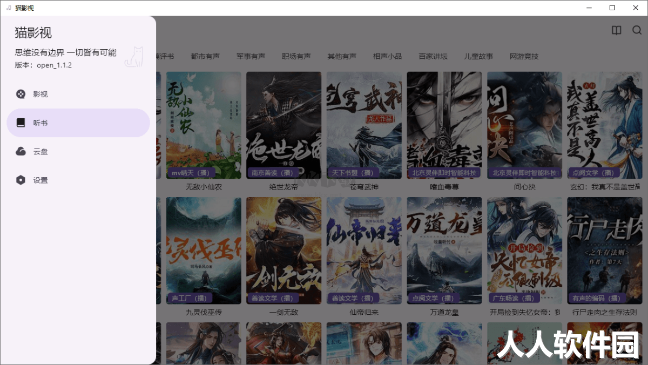Select the 绝世龙帝 cover image
The image size is (648, 365).
pyautogui.click(x=284, y=125)
